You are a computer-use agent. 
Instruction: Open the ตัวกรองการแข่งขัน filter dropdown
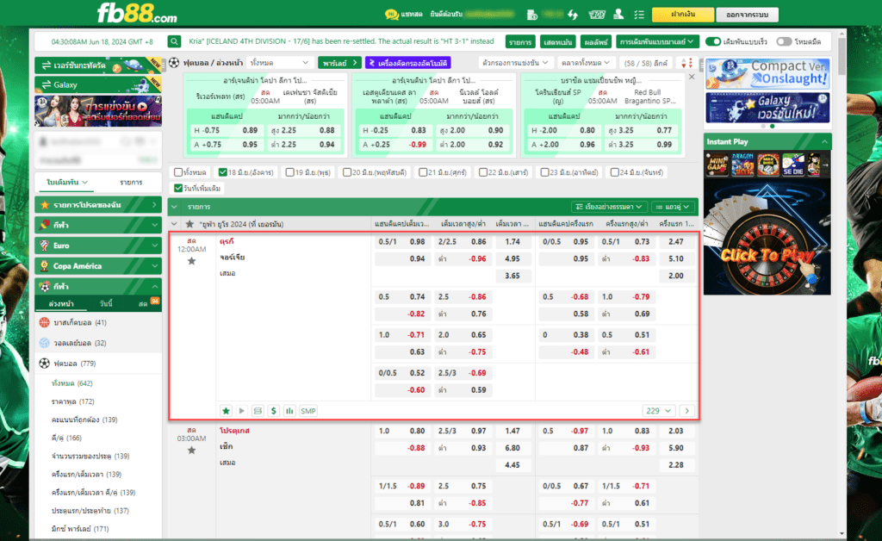pyautogui.click(x=515, y=62)
